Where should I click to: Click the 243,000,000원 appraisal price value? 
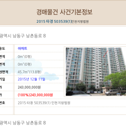point(29,87)
